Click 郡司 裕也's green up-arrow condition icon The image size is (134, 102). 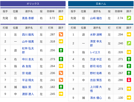(x=129, y=66)
